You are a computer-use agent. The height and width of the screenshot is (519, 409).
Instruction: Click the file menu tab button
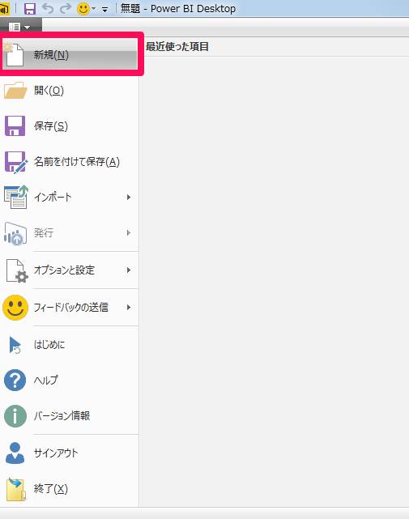pos(20,27)
